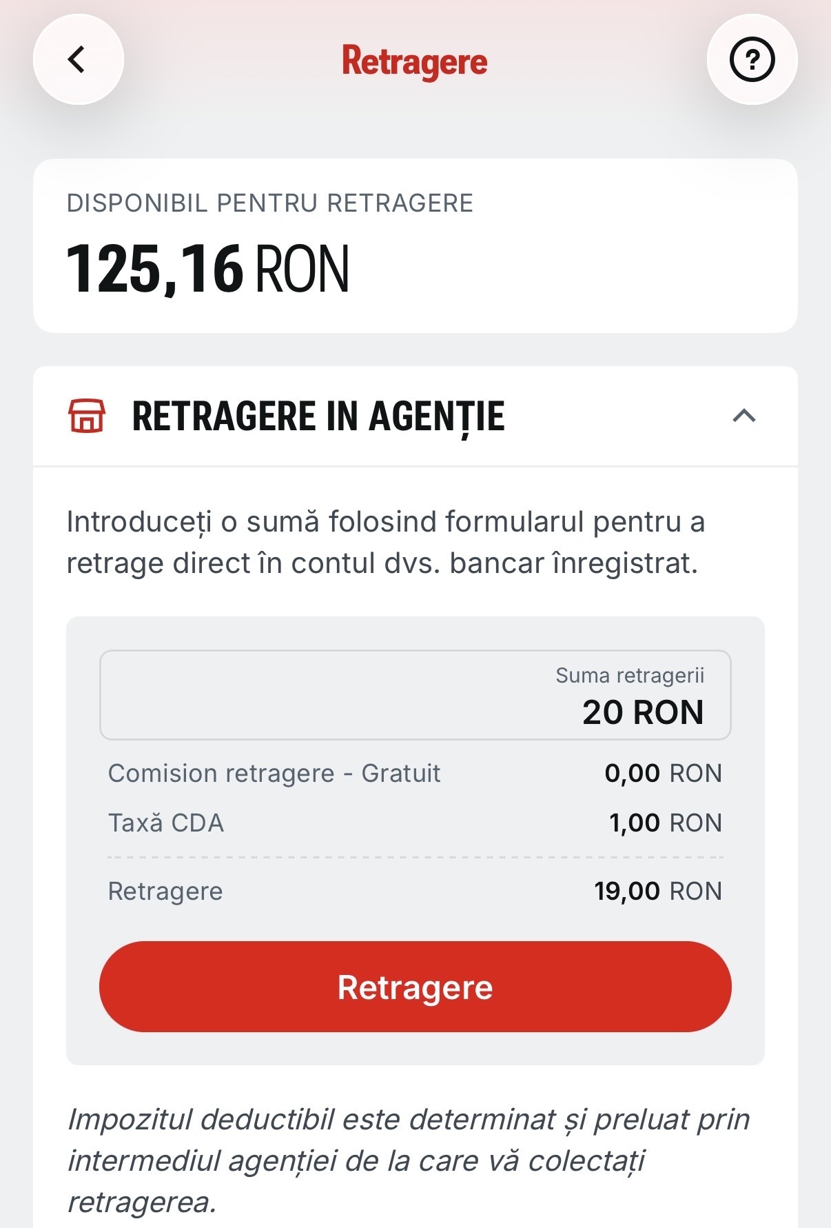Image resolution: width=831 pixels, height=1228 pixels.
Task: Click the red agency store icon
Action: 87,416
